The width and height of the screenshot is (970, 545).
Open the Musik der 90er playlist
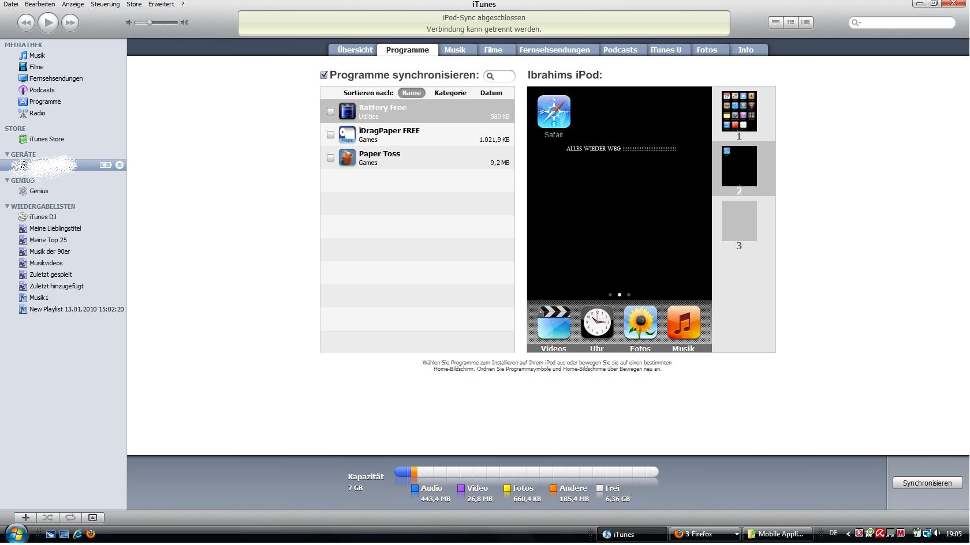[50, 251]
